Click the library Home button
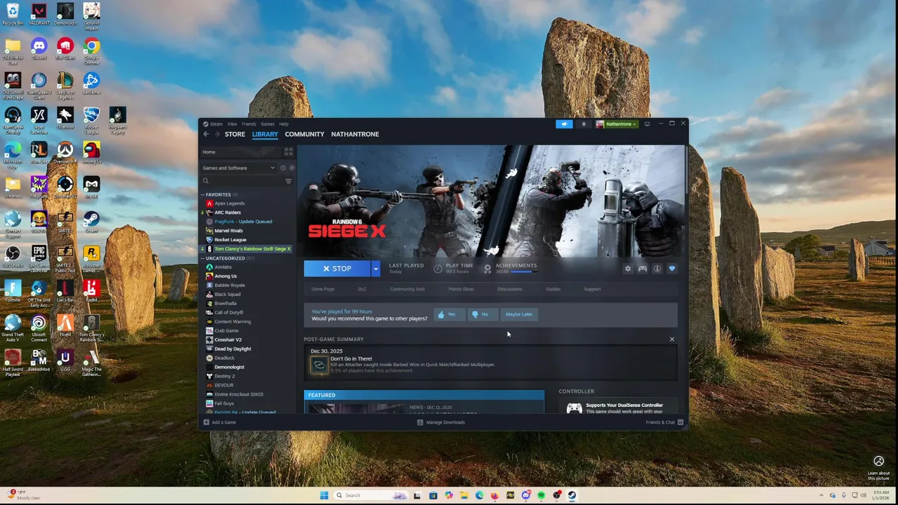 coord(241,151)
